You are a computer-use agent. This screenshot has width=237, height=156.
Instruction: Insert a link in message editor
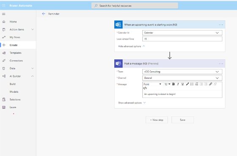(x=210, y=84)
